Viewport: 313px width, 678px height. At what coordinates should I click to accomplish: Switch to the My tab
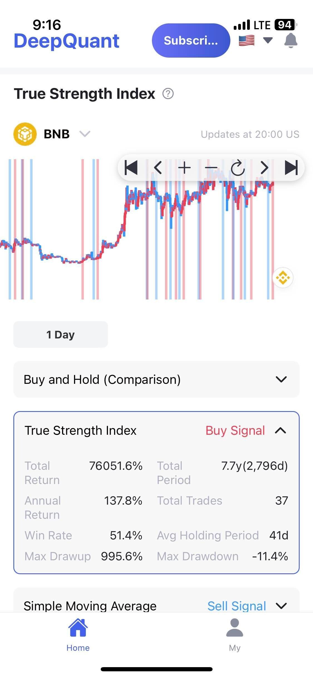(x=235, y=635)
